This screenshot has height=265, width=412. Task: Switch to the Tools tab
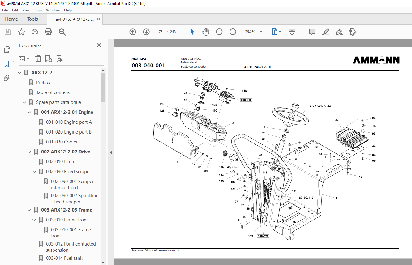[x=32, y=19]
